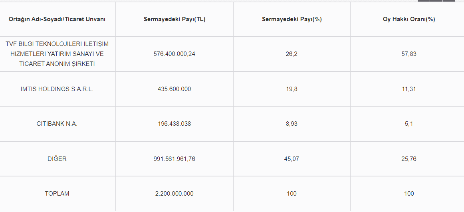Click the 19,8 percentage cell
Viewport: 464px width, 212px height.
(x=292, y=89)
